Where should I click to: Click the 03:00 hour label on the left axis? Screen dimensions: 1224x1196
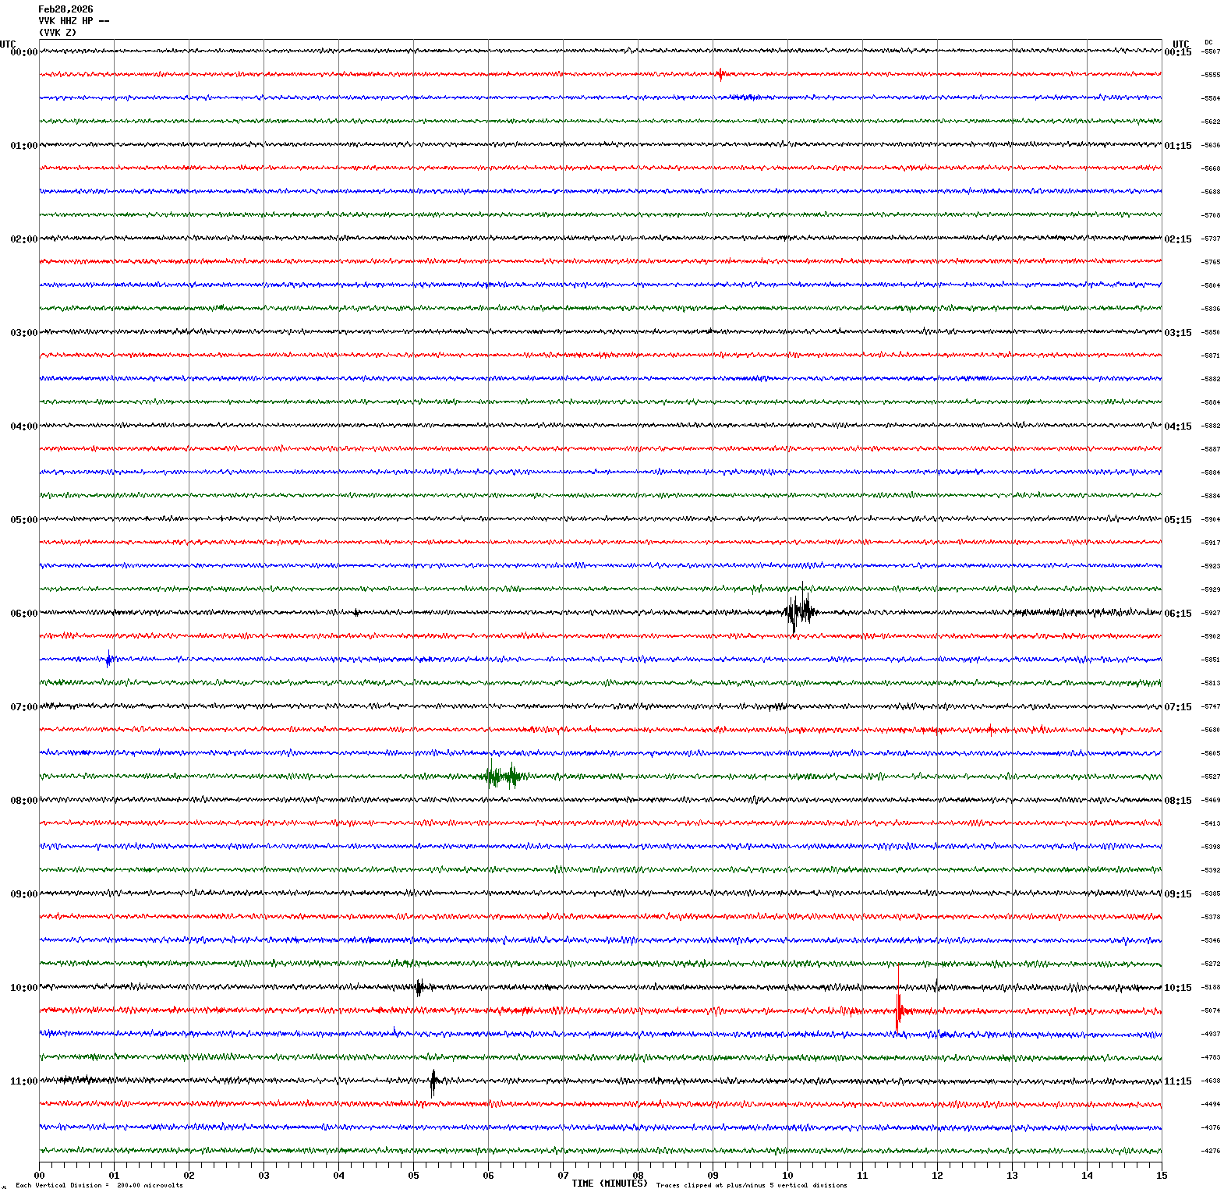(23, 333)
